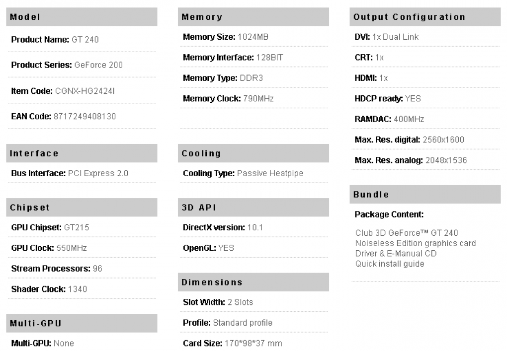
Task: Click the Interface section header
Action: tap(82, 153)
